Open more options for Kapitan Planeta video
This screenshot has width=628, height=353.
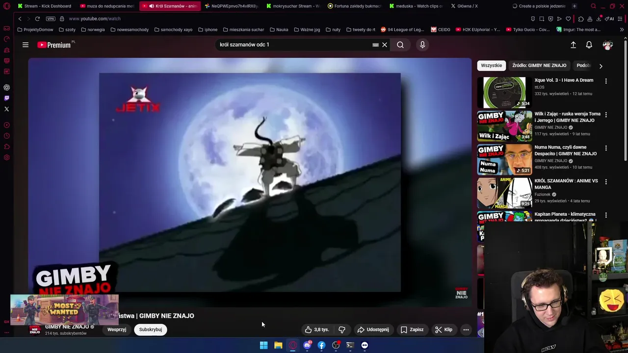click(606, 215)
